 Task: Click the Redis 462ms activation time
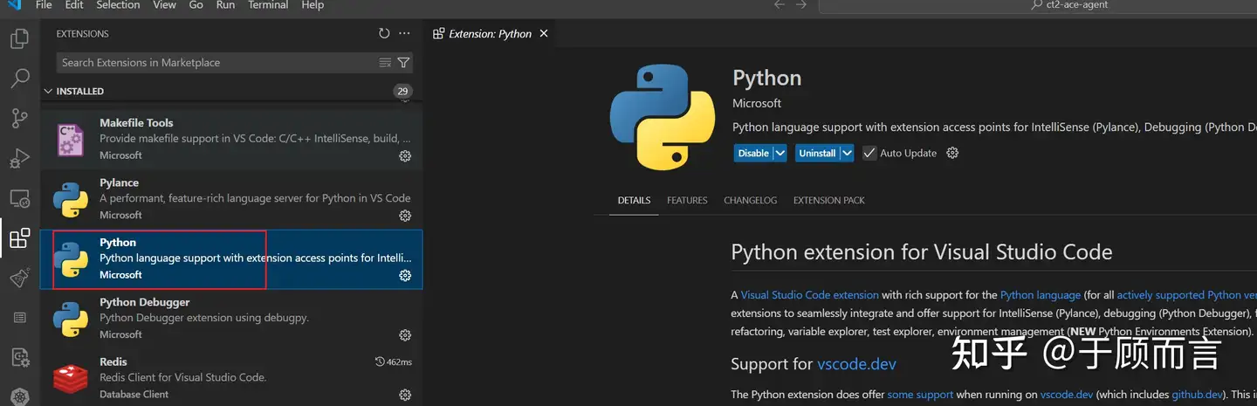pyautogui.click(x=393, y=361)
